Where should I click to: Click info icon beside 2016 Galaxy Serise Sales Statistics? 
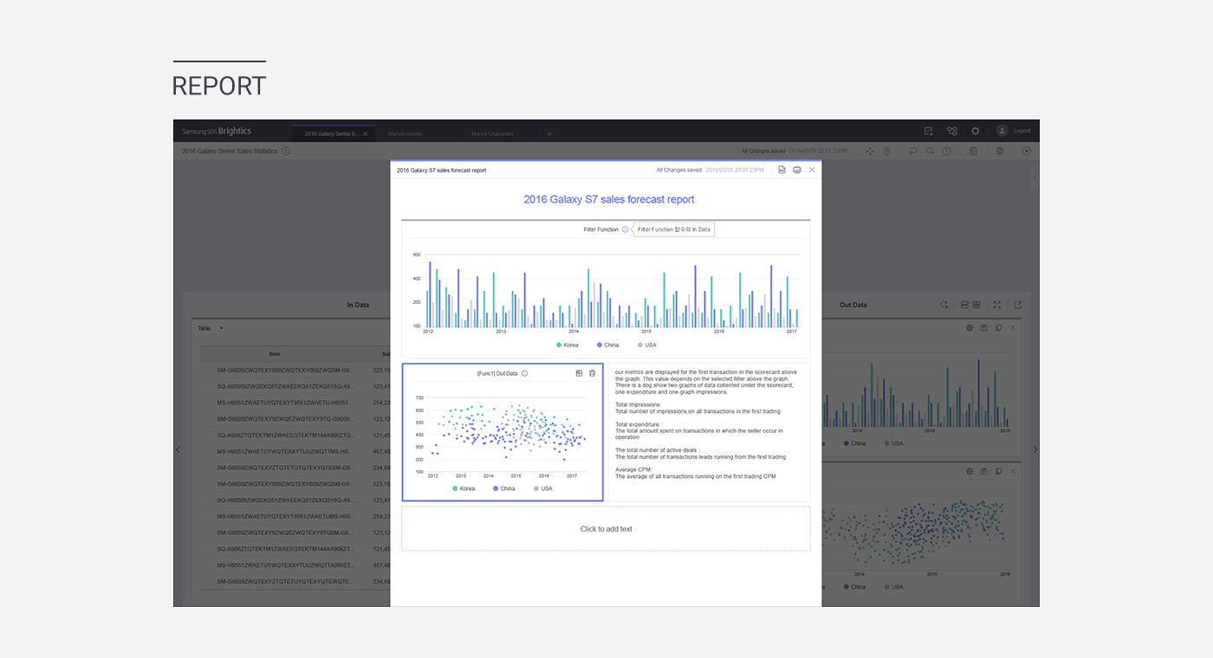click(x=286, y=151)
